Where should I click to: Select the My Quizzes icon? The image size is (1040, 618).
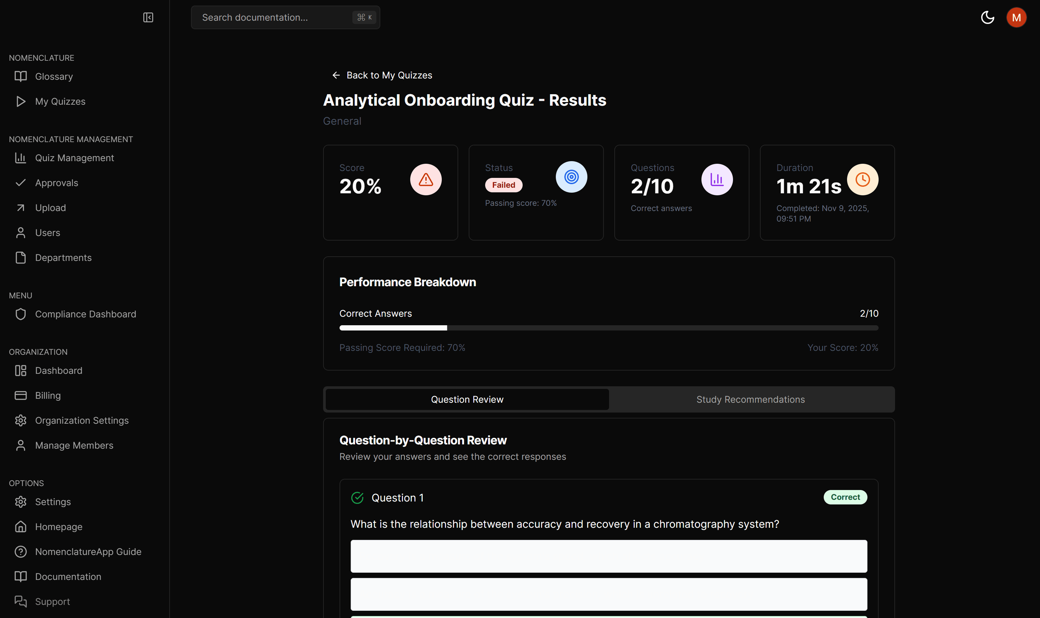[21, 101]
